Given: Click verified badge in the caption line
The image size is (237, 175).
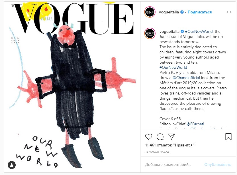Looking at the screenshot, I should tap(182, 31).
